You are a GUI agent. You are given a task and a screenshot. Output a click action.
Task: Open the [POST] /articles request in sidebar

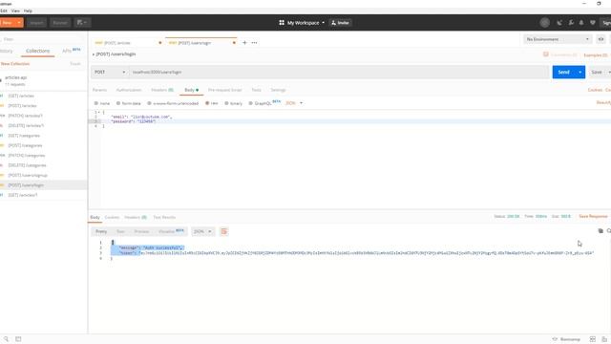[22, 106]
